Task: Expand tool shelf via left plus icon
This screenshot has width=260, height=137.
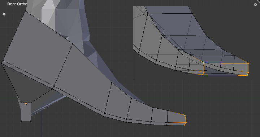Action: click(x=4, y=14)
